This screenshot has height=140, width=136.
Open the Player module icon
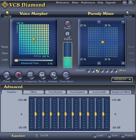tap(7, 75)
